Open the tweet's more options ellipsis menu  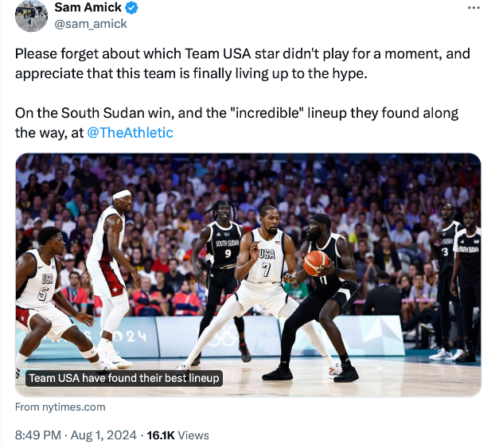coord(474,8)
